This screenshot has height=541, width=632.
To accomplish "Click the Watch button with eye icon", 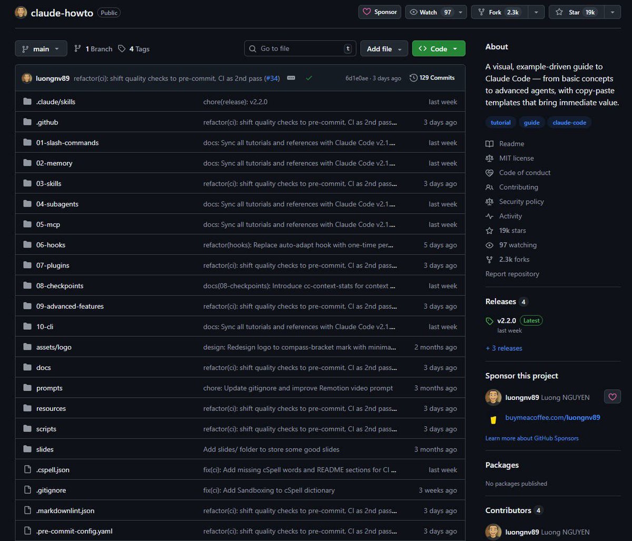I will pos(430,12).
